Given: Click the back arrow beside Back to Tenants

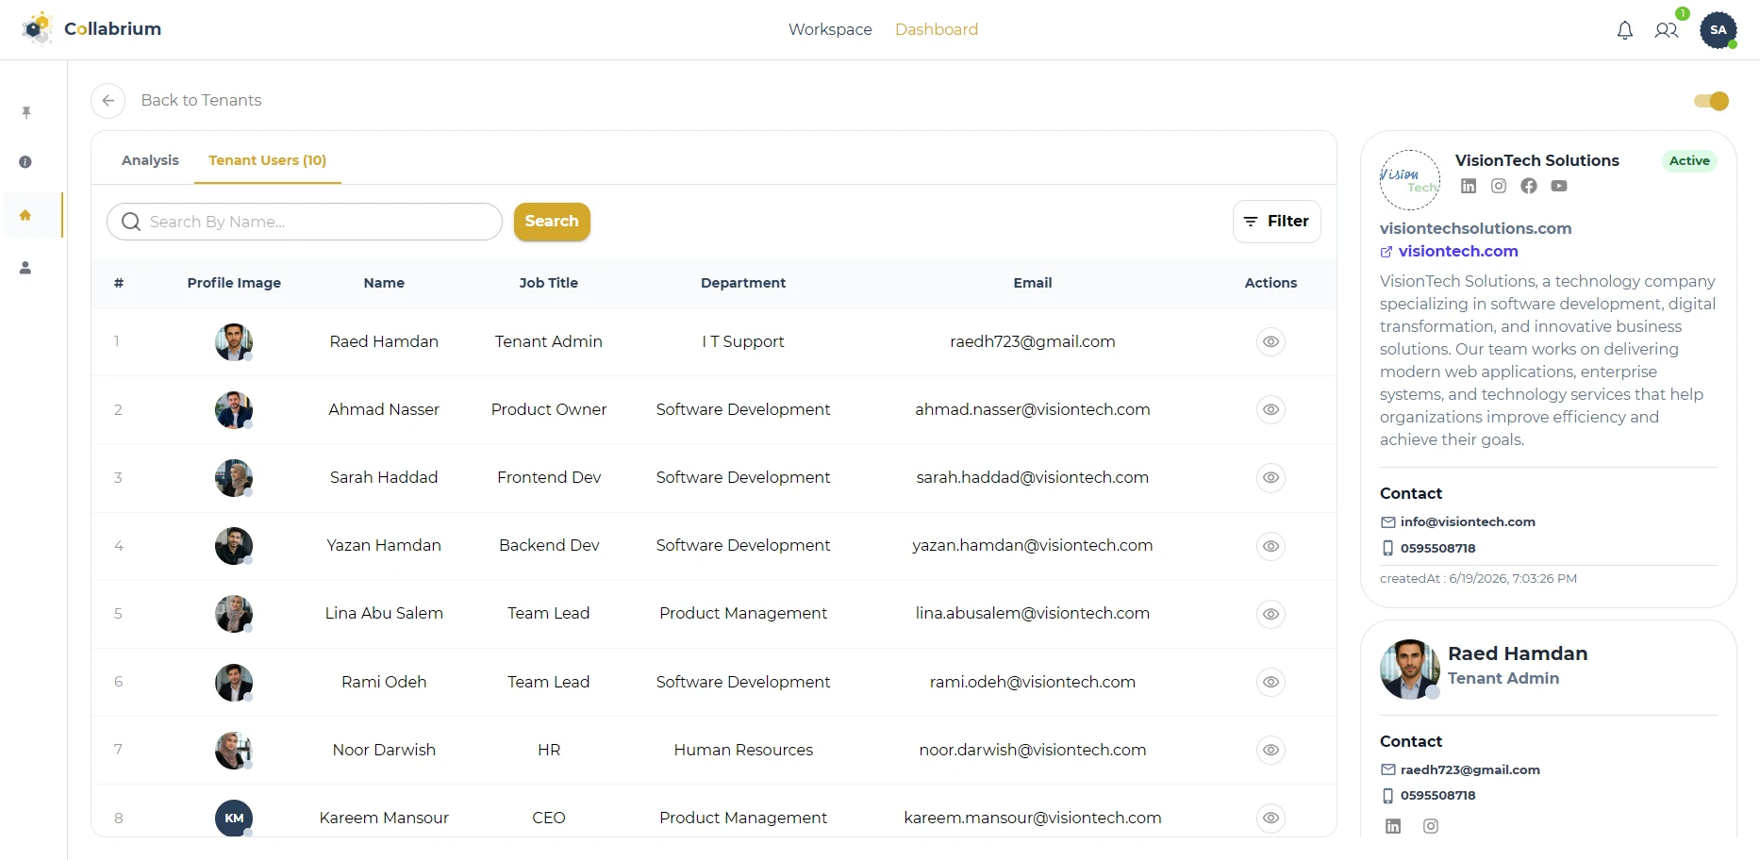Looking at the screenshot, I should (108, 101).
